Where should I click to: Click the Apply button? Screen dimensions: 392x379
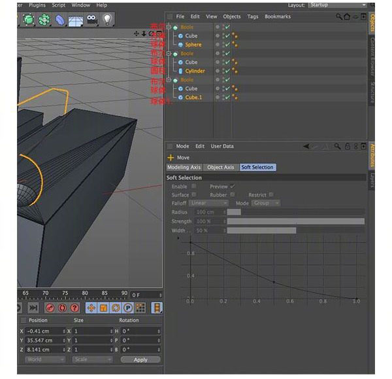(140, 360)
